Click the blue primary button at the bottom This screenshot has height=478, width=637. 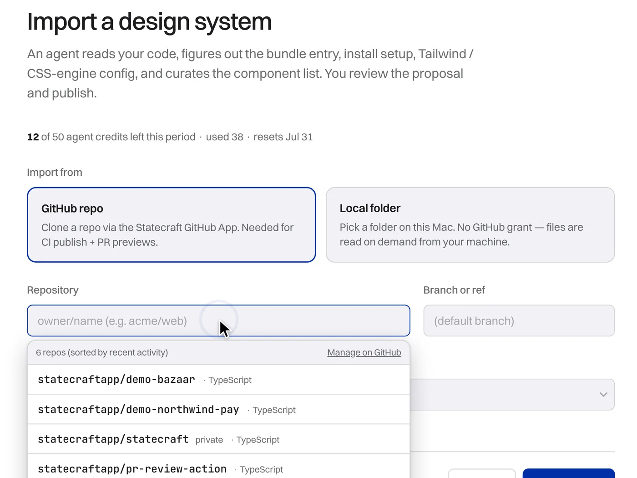569,473
